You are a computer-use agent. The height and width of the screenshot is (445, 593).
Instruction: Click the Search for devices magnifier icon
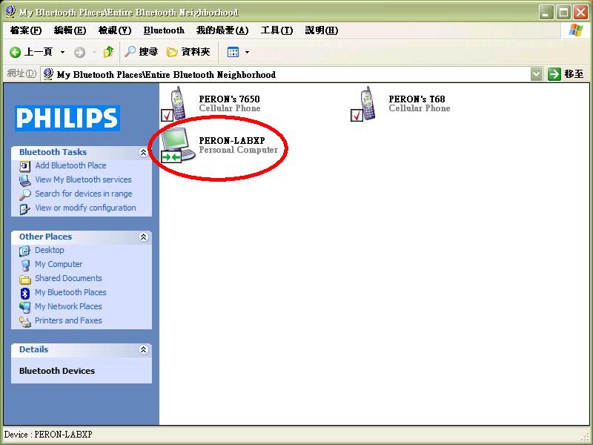25,194
